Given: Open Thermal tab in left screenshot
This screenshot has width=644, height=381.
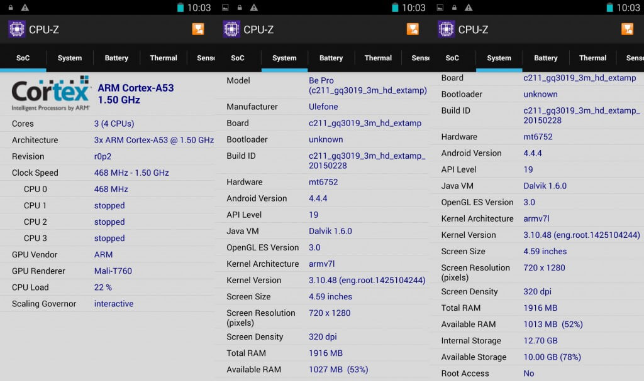Looking at the screenshot, I should click(x=164, y=58).
